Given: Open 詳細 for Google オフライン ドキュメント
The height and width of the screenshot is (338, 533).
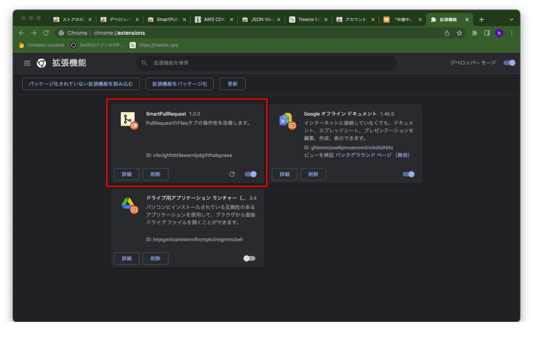Looking at the screenshot, I should coord(285,174).
